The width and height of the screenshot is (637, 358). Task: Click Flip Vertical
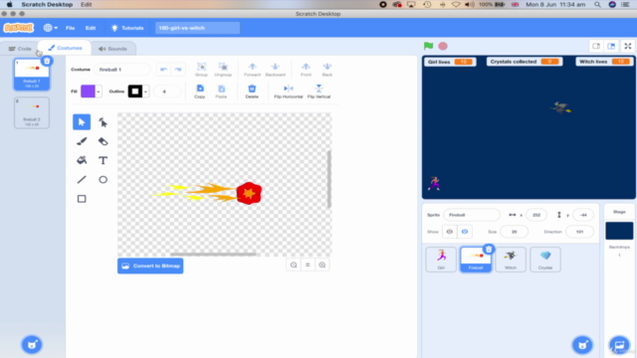(x=318, y=91)
